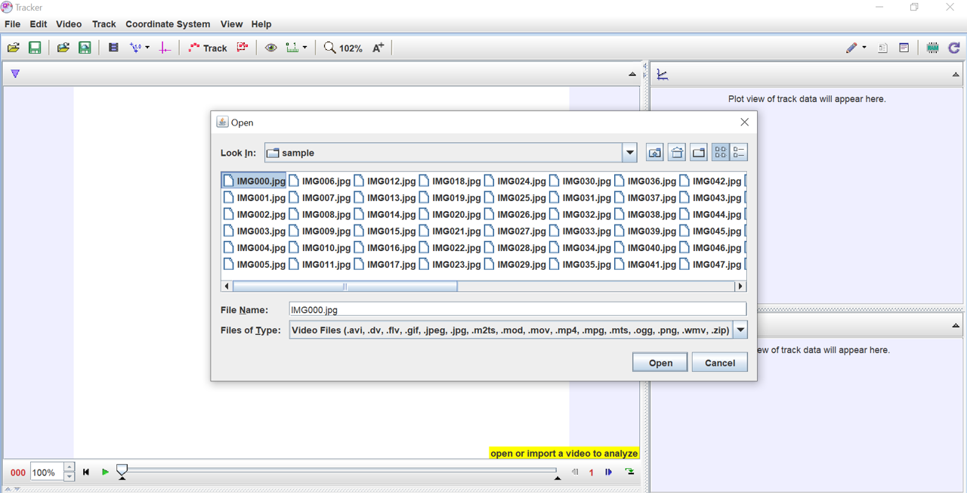Image resolution: width=967 pixels, height=493 pixels.
Task: Click the step forward button
Action: click(608, 472)
